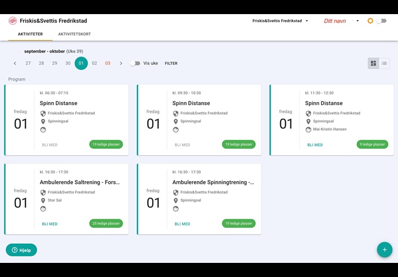This screenshot has width=398, height=277.
Task: Click Stor Sal location text
Action: point(55,200)
